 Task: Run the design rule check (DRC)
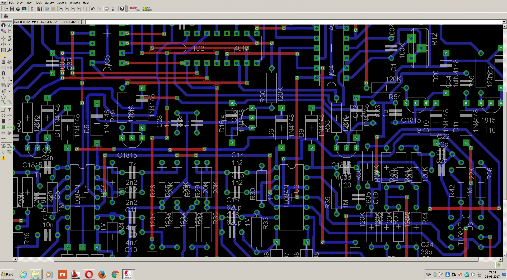click(10, 152)
